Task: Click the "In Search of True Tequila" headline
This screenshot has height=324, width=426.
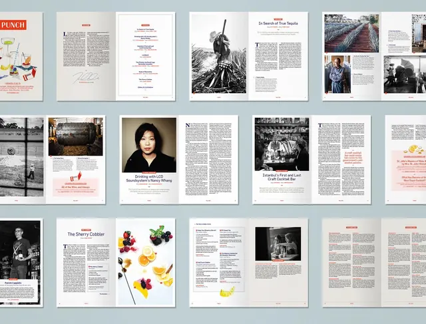Action: pyautogui.click(x=278, y=23)
